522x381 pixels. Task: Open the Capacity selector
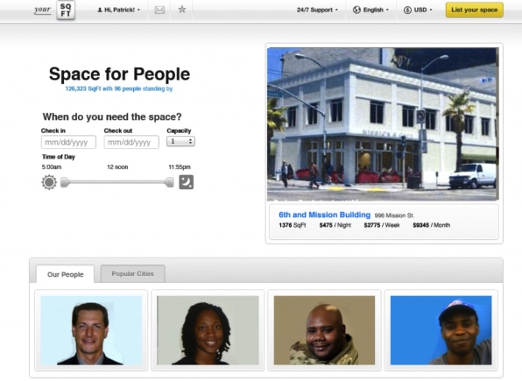tap(180, 142)
